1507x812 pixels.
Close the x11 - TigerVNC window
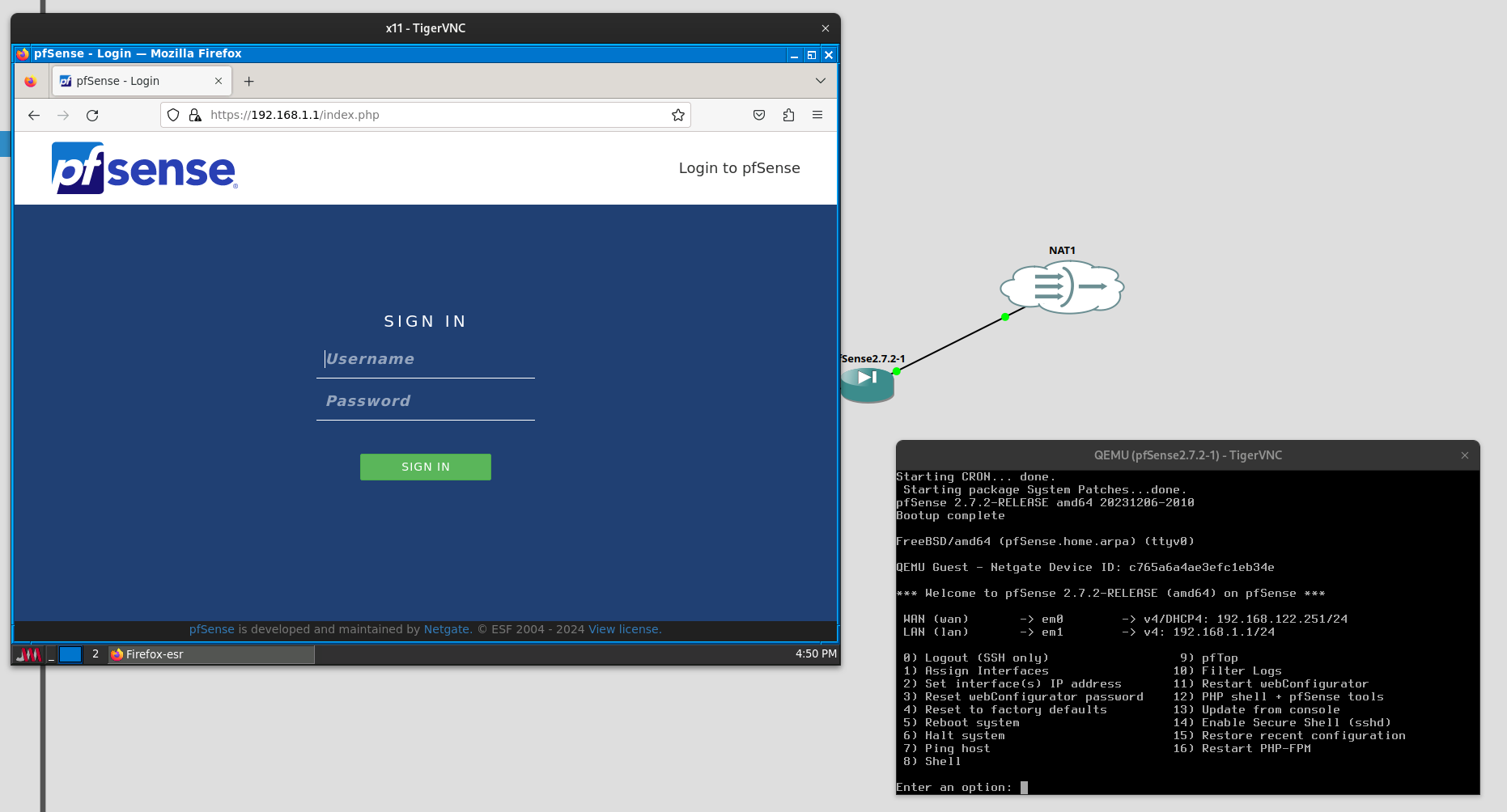click(x=826, y=28)
